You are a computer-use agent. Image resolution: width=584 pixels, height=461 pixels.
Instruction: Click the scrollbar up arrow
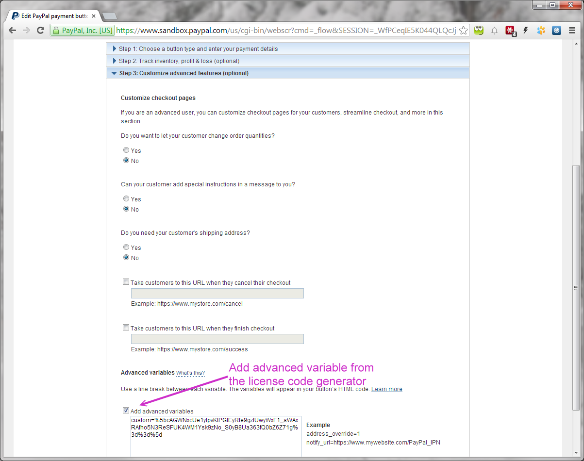coord(576,45)
